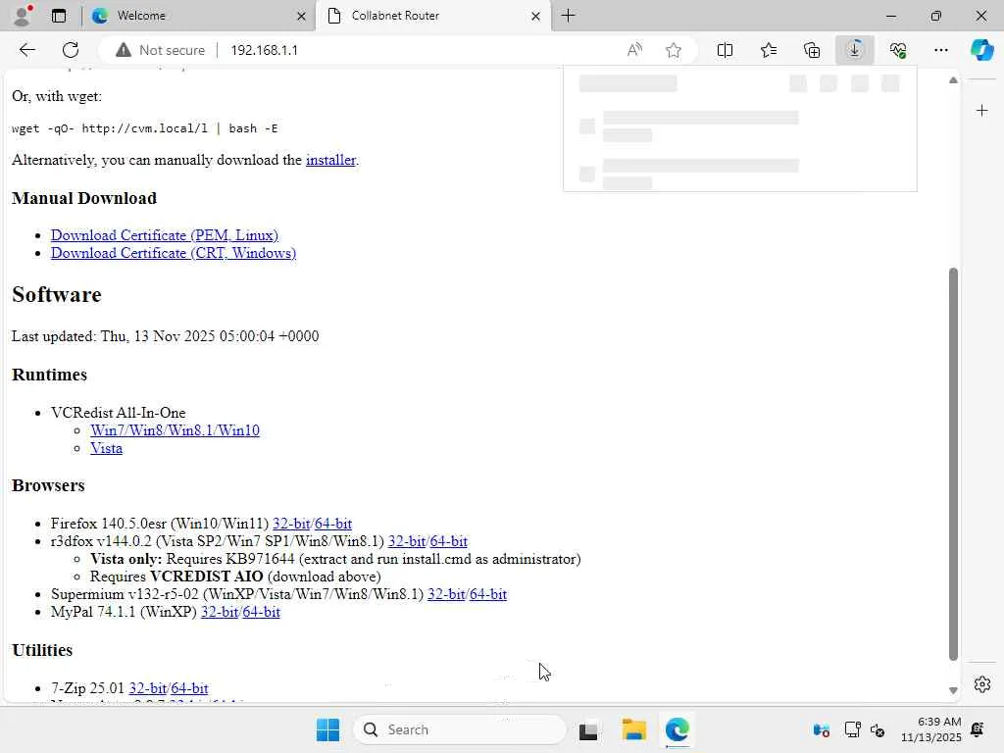Open the muted volume tray icon
The width and height of the screenshot is (1004, 753).
click(x=878, y=729)
